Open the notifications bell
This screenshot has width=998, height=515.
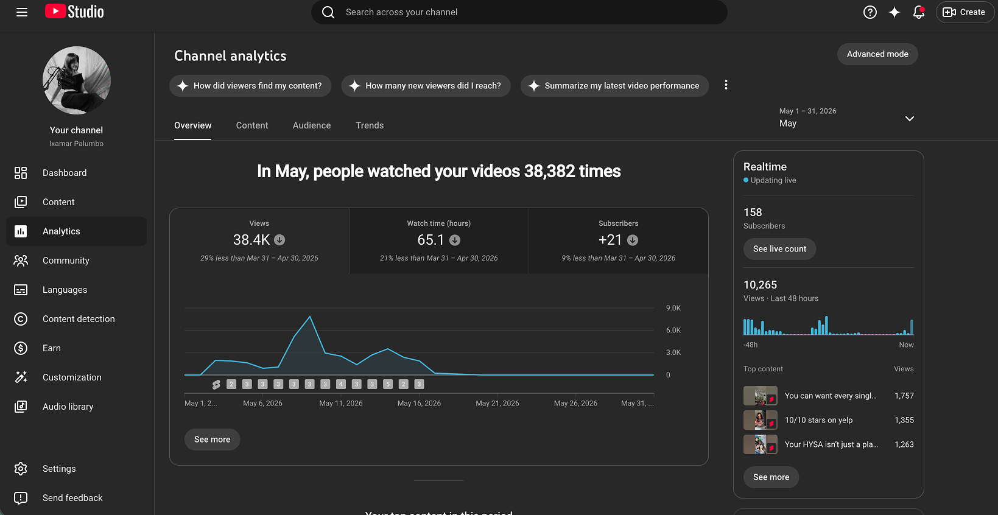(x=919, y=12)
